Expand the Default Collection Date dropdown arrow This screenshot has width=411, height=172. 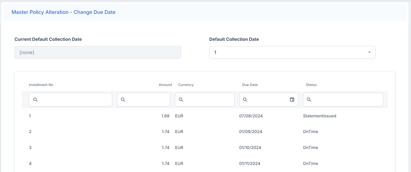(x=369, y=53)
